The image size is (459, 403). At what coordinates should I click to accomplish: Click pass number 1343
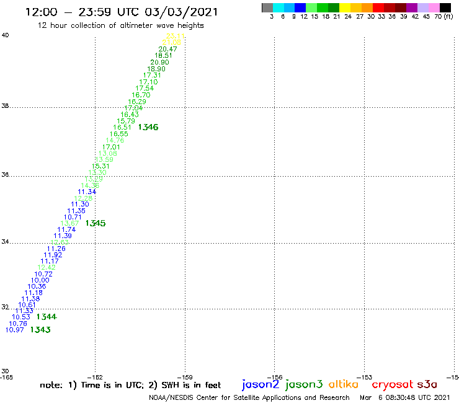click(40, 330)
